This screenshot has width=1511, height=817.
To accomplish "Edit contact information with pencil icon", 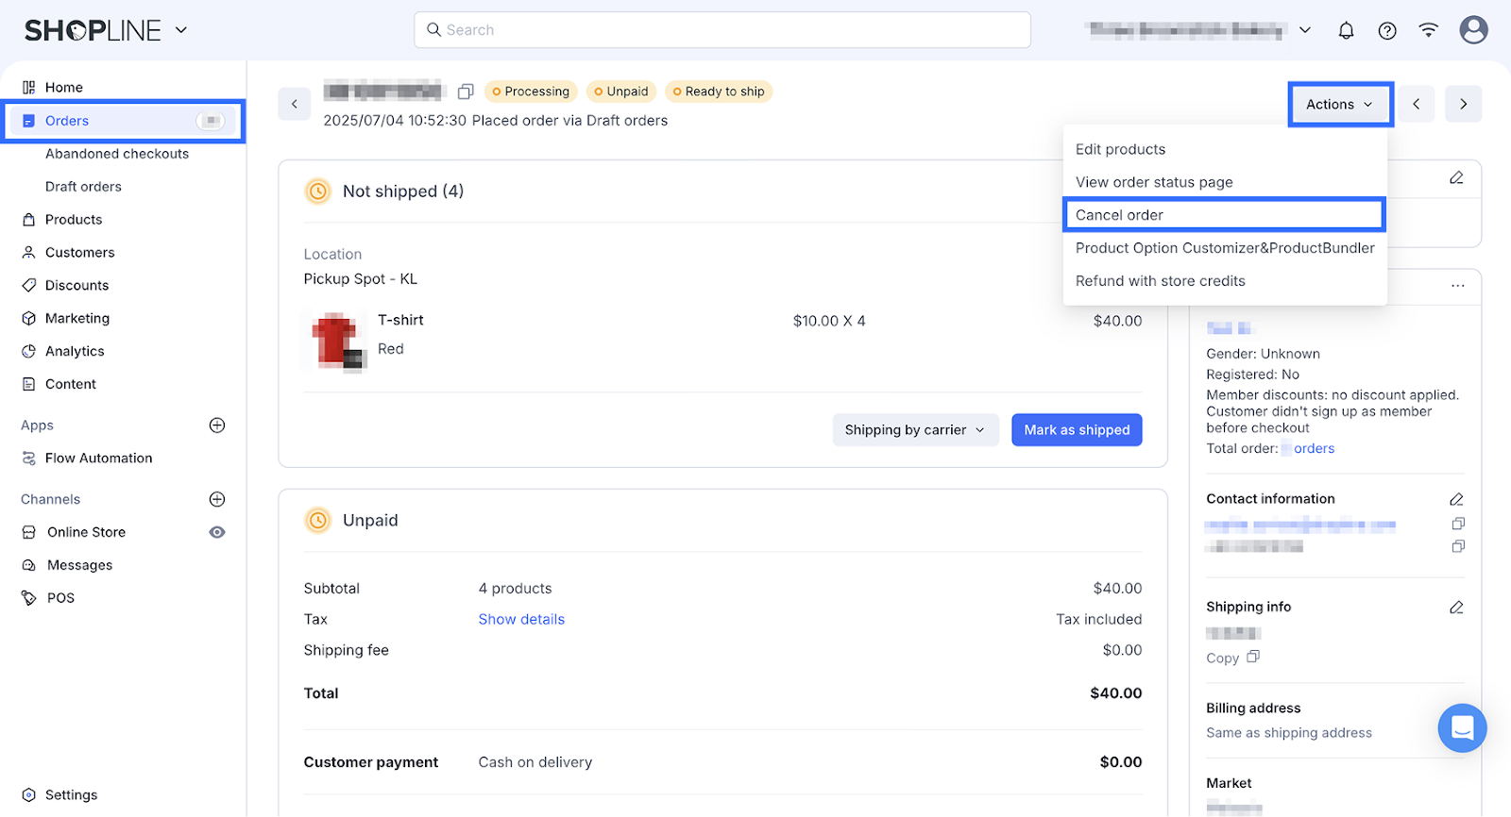I will tap(1456, 499).
